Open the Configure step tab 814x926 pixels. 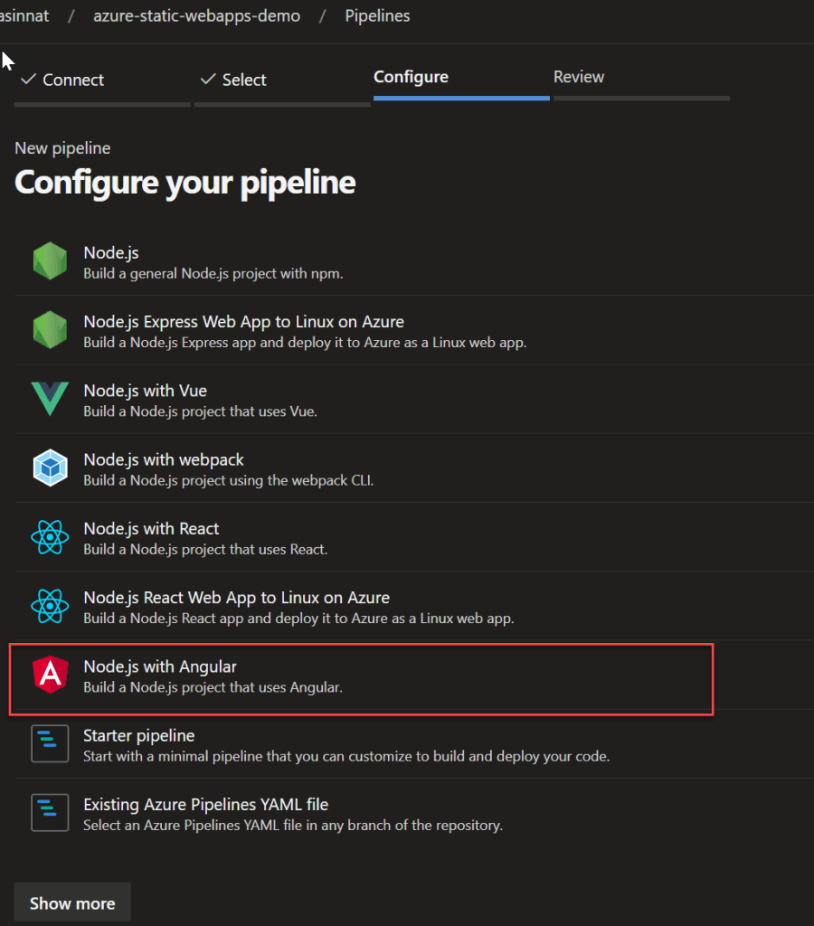click(412, 77)
